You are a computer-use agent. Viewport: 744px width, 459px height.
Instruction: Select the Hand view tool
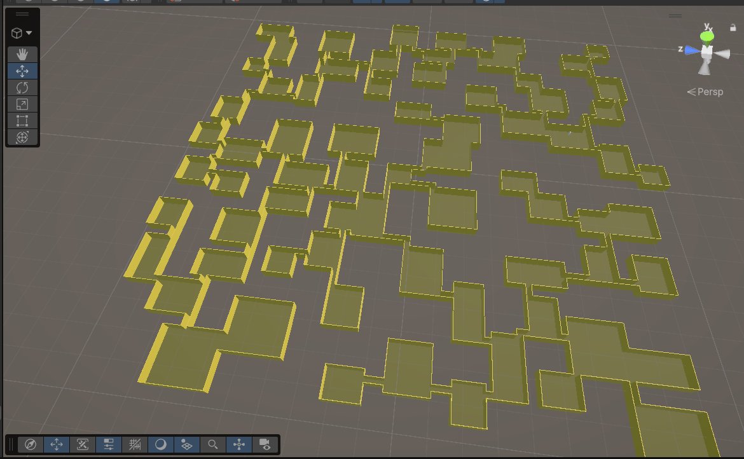[x=22, y=54]
